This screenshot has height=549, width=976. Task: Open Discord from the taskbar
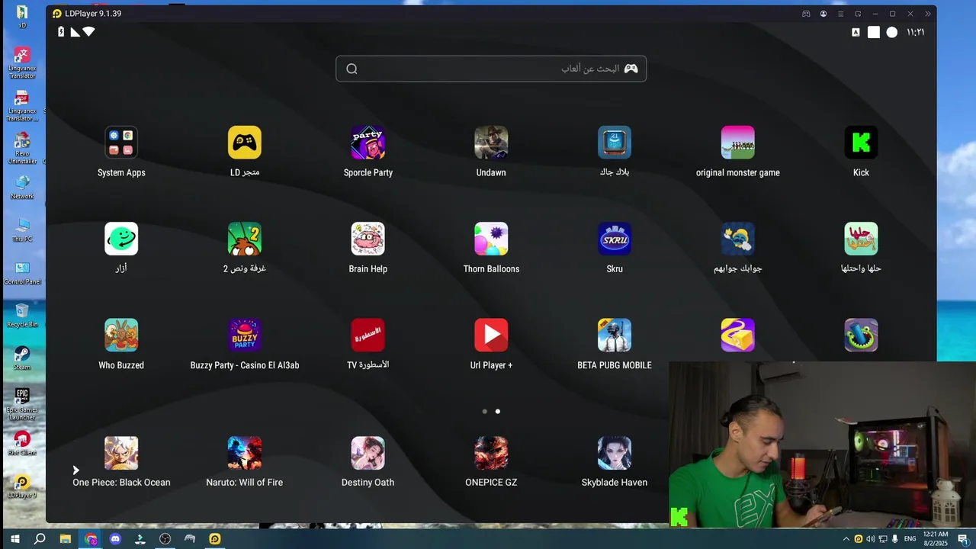pos(115,539)
